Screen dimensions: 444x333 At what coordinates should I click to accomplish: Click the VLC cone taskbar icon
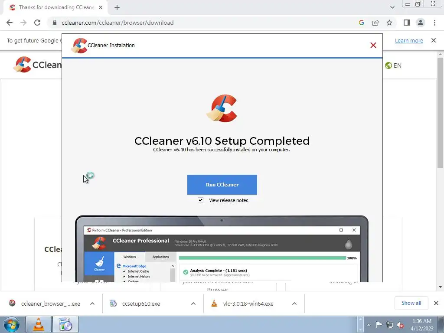pos(39,324)
